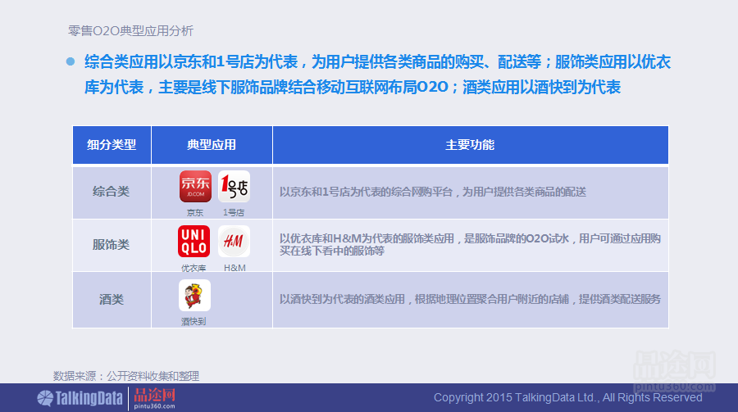This screenshot has width=738, height=412.
Task: Click the 酒类 row label
Action: point(111,299)
